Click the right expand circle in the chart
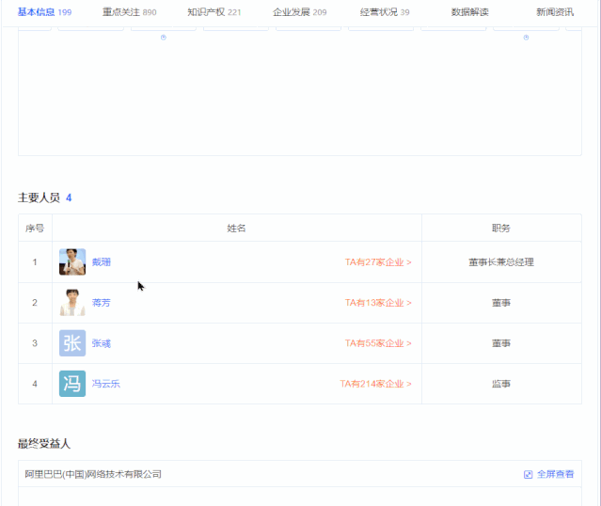601x506 pixels. [x=526, y=38]
